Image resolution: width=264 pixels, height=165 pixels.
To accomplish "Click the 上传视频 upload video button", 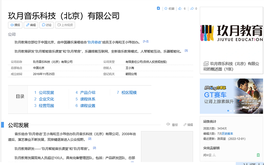I will click(65, 25).
